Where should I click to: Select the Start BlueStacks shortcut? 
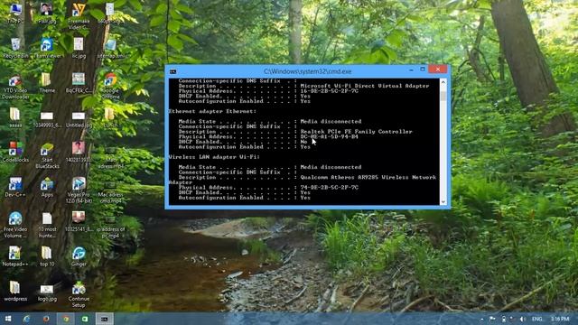click(47, 155)
